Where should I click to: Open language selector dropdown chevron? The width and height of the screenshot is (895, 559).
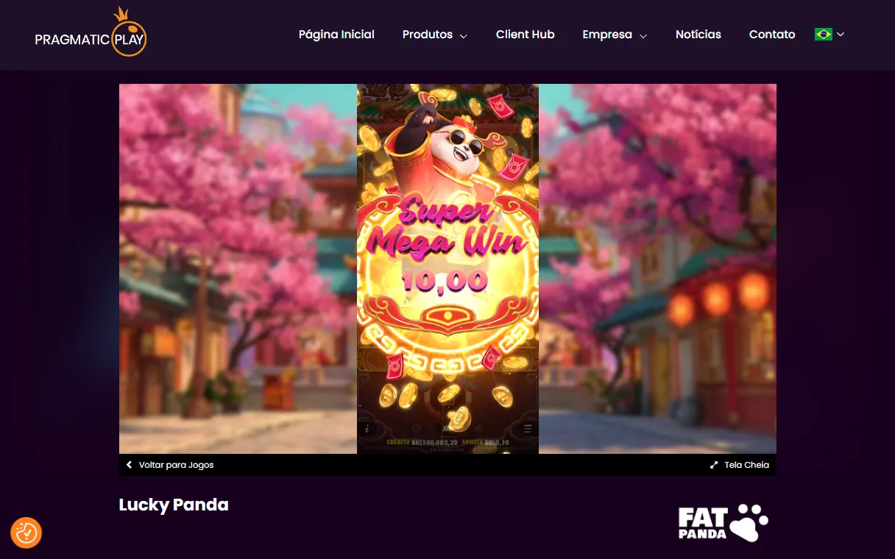point(841,35)
